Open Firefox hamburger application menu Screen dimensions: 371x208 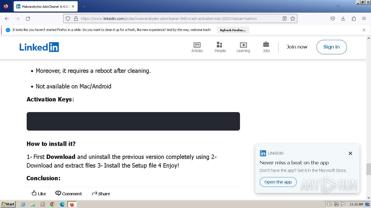(364, 18)
